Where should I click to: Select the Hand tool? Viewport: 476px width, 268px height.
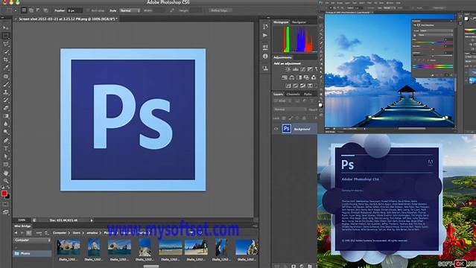tap(5, 173)
